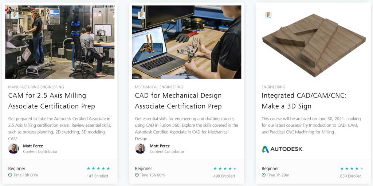The height and width of the screenshot is (186, 373).
Task: Click the laptop workbench course thumbnail
Action: (186, 42)
